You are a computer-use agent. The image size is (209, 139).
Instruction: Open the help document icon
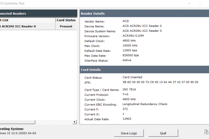click(206, 132)
